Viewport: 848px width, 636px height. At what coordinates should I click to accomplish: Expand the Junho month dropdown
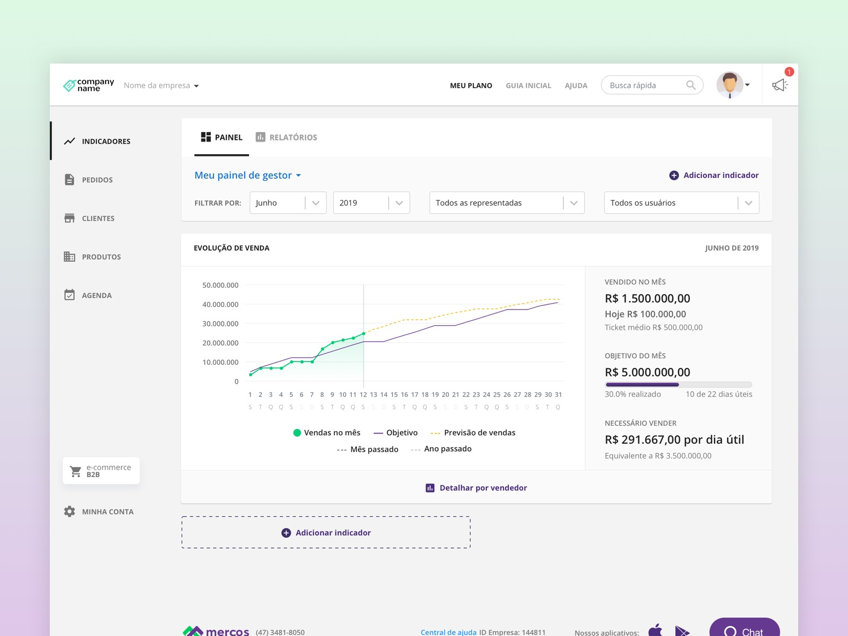click(x=288, y=203)
